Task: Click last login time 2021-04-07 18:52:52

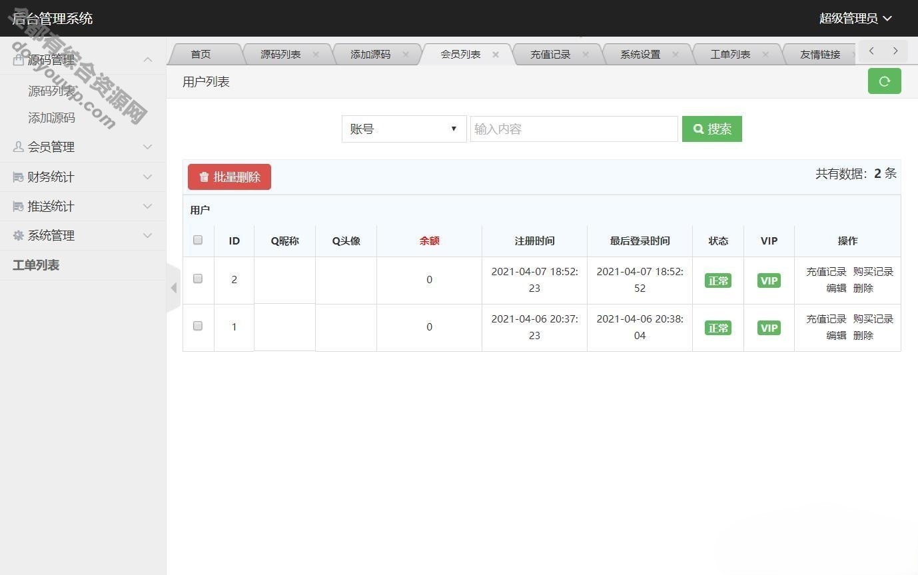Action: [640, 280]
